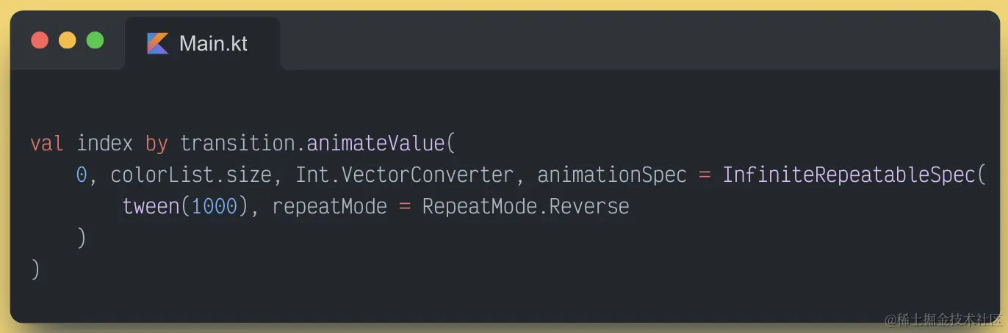Click colorList.size in the arguments
This screenshot has width=1008, height=333.
click(192, 175)
